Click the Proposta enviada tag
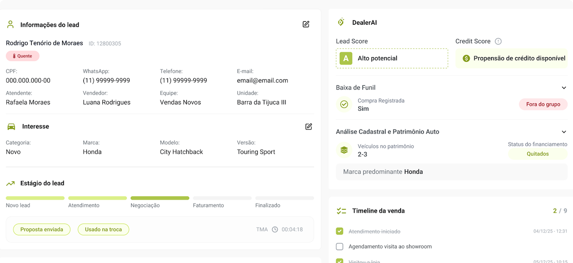This screenshot has width=573, height=263. pyautogui.click(x=42, y=230)
